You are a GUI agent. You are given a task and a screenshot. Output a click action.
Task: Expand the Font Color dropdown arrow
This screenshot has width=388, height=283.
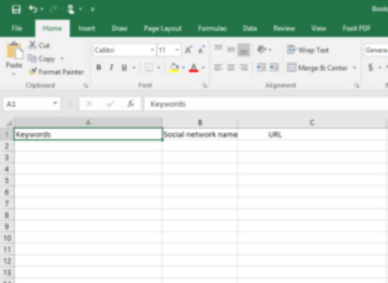[x=203, y=67]
